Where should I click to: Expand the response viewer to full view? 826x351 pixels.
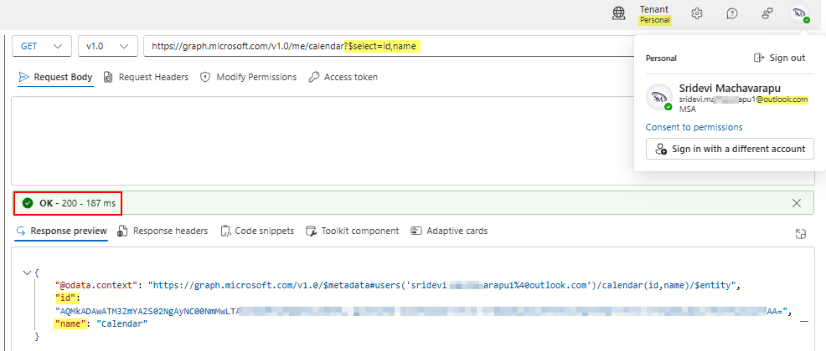tap(801, 234)
